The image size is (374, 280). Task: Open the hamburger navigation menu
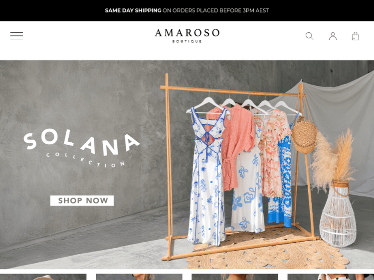(x=16, y=36)
